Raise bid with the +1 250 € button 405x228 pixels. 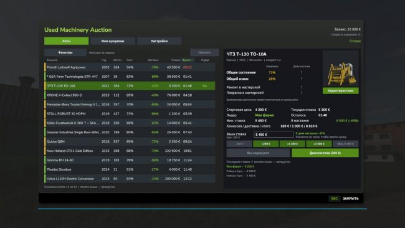point(292,144)
